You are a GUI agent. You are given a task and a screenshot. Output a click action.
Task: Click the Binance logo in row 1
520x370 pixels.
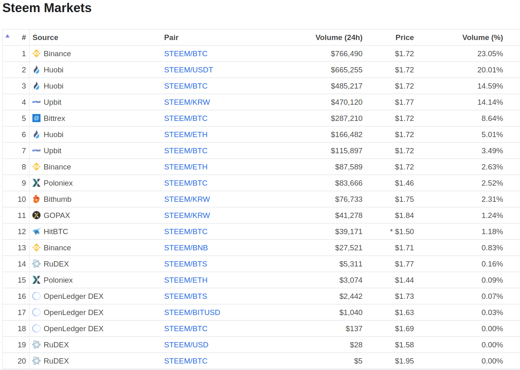[36, 53]
